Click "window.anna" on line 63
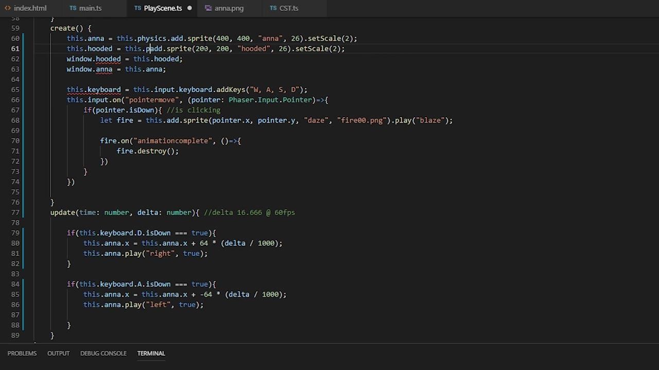 click(x=90, y=69)
